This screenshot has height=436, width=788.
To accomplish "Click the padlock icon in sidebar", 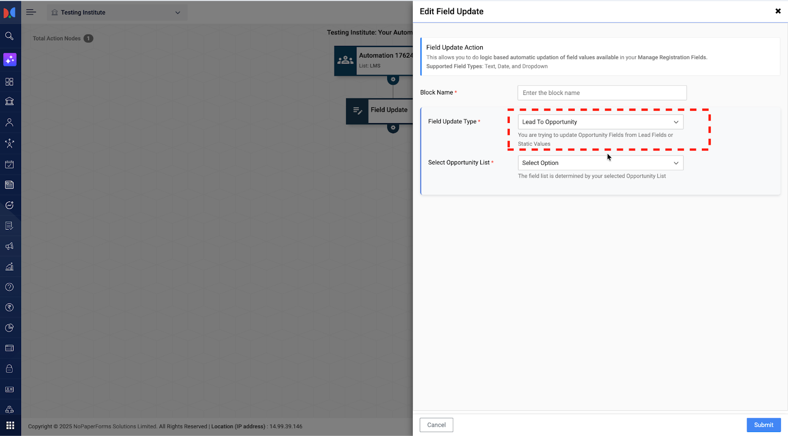I will coord(9,369).
